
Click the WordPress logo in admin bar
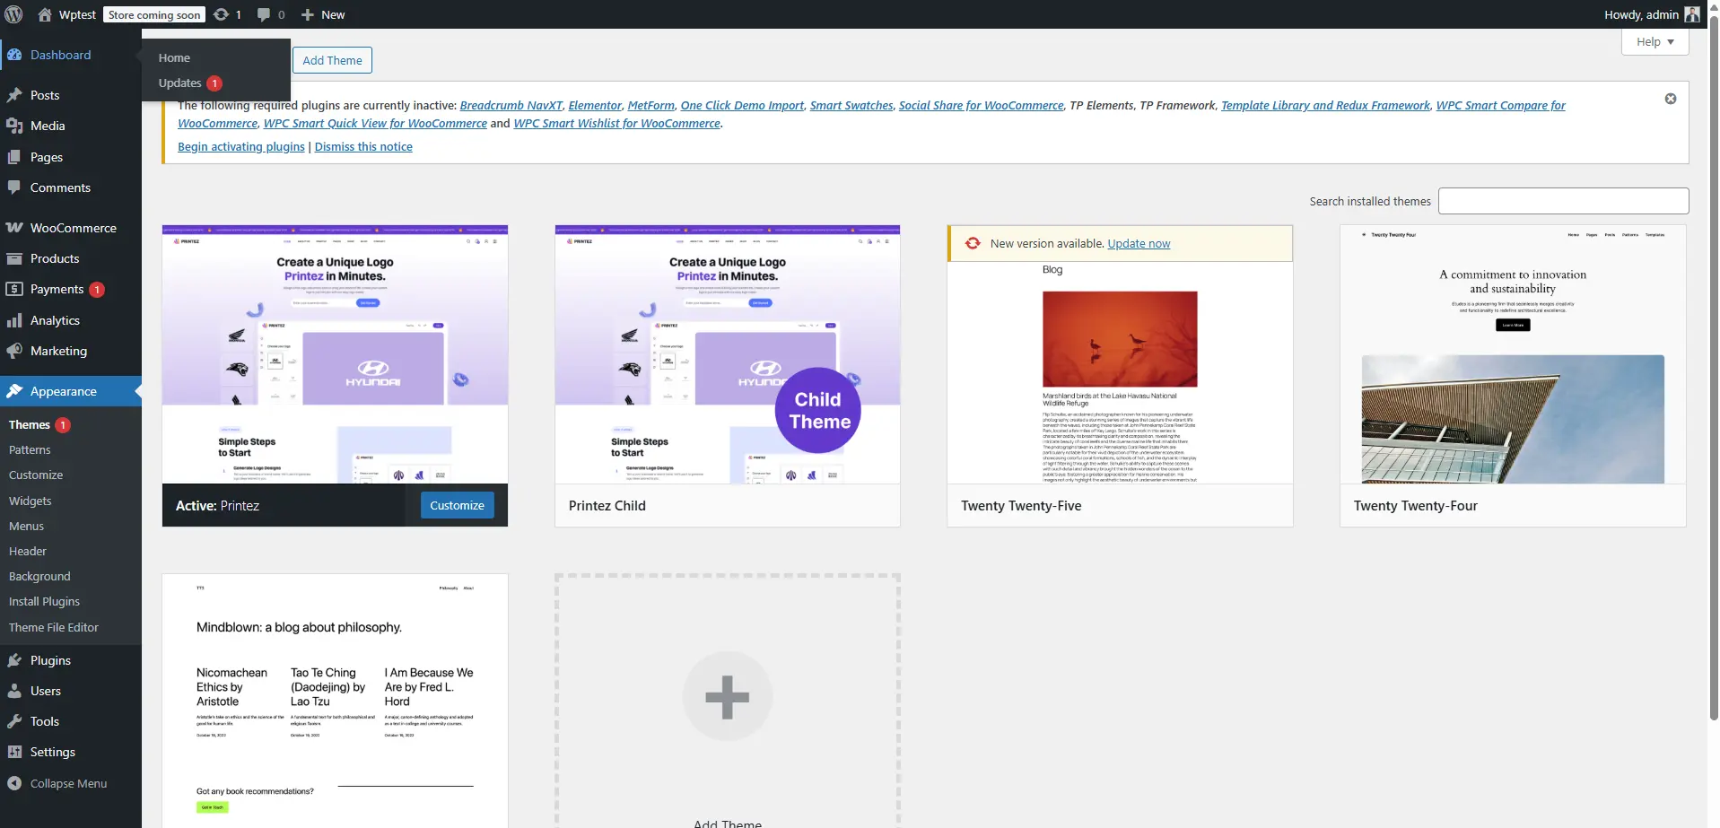tap(13, 14)
